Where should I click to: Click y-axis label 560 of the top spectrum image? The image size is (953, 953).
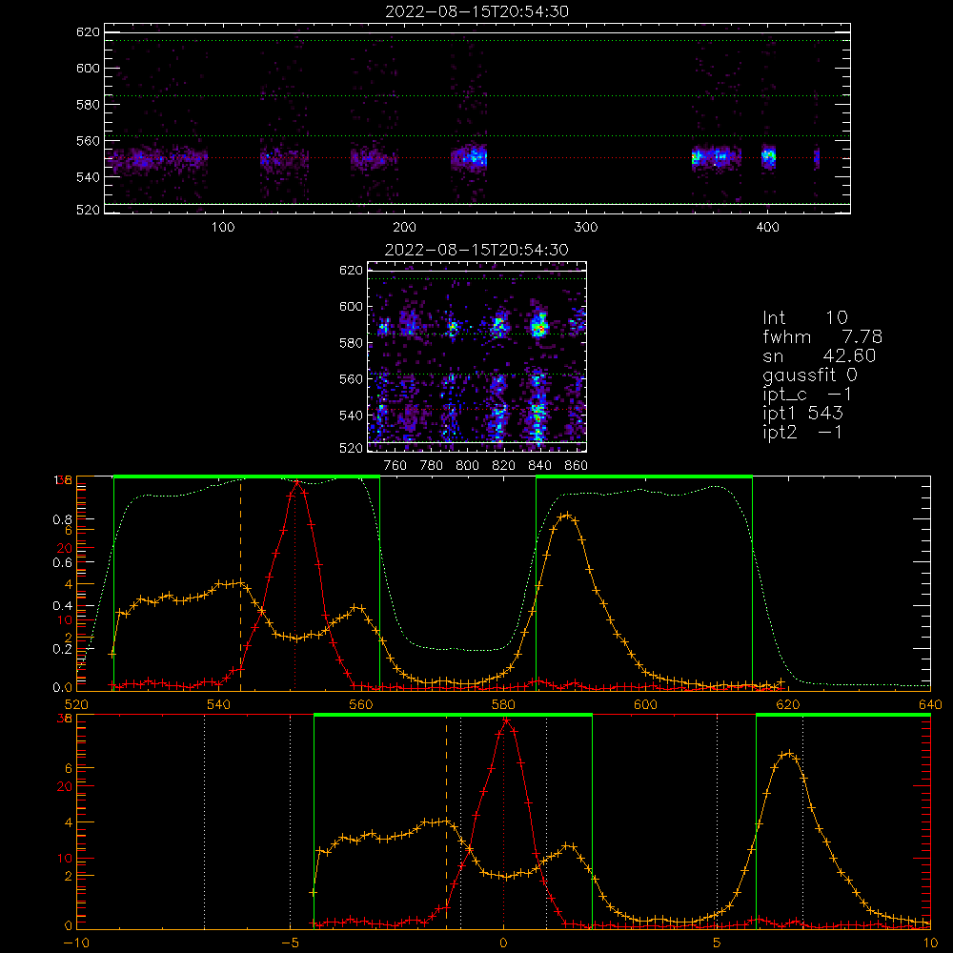[88, 141]
